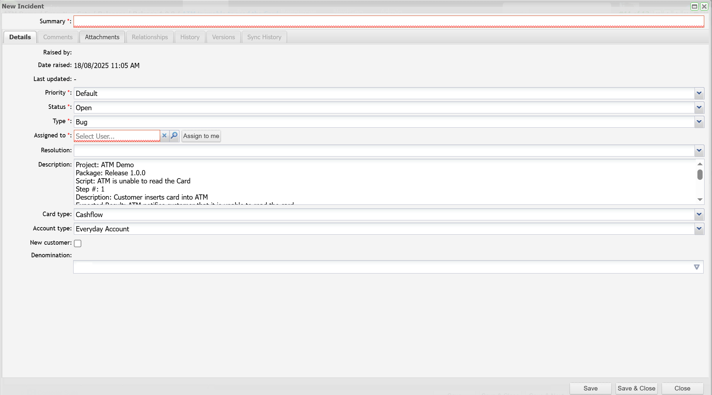
Task: Expand Card type dropdown
Action: [x=699, y=215]
